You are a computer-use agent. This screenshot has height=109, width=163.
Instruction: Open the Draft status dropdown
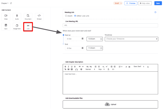[x=118, y=3]
